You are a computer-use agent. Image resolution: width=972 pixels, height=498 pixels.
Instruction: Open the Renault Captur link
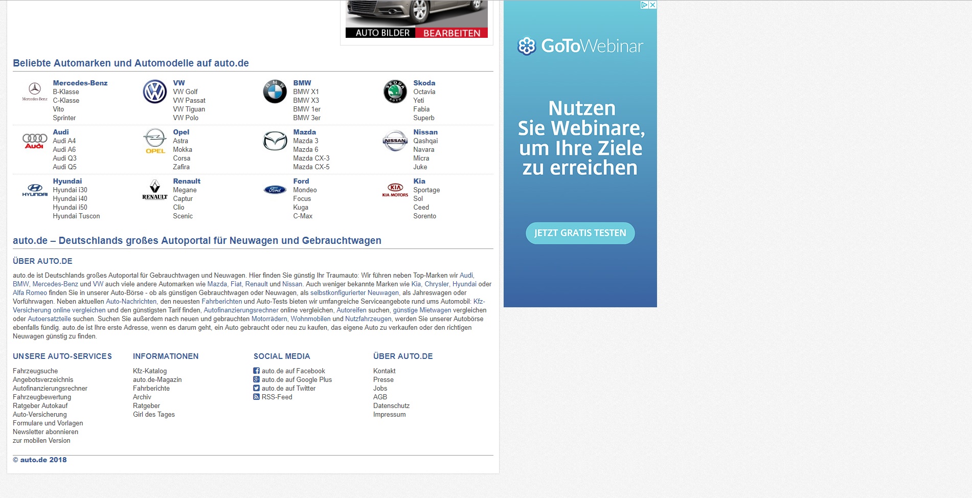point(183,198)
